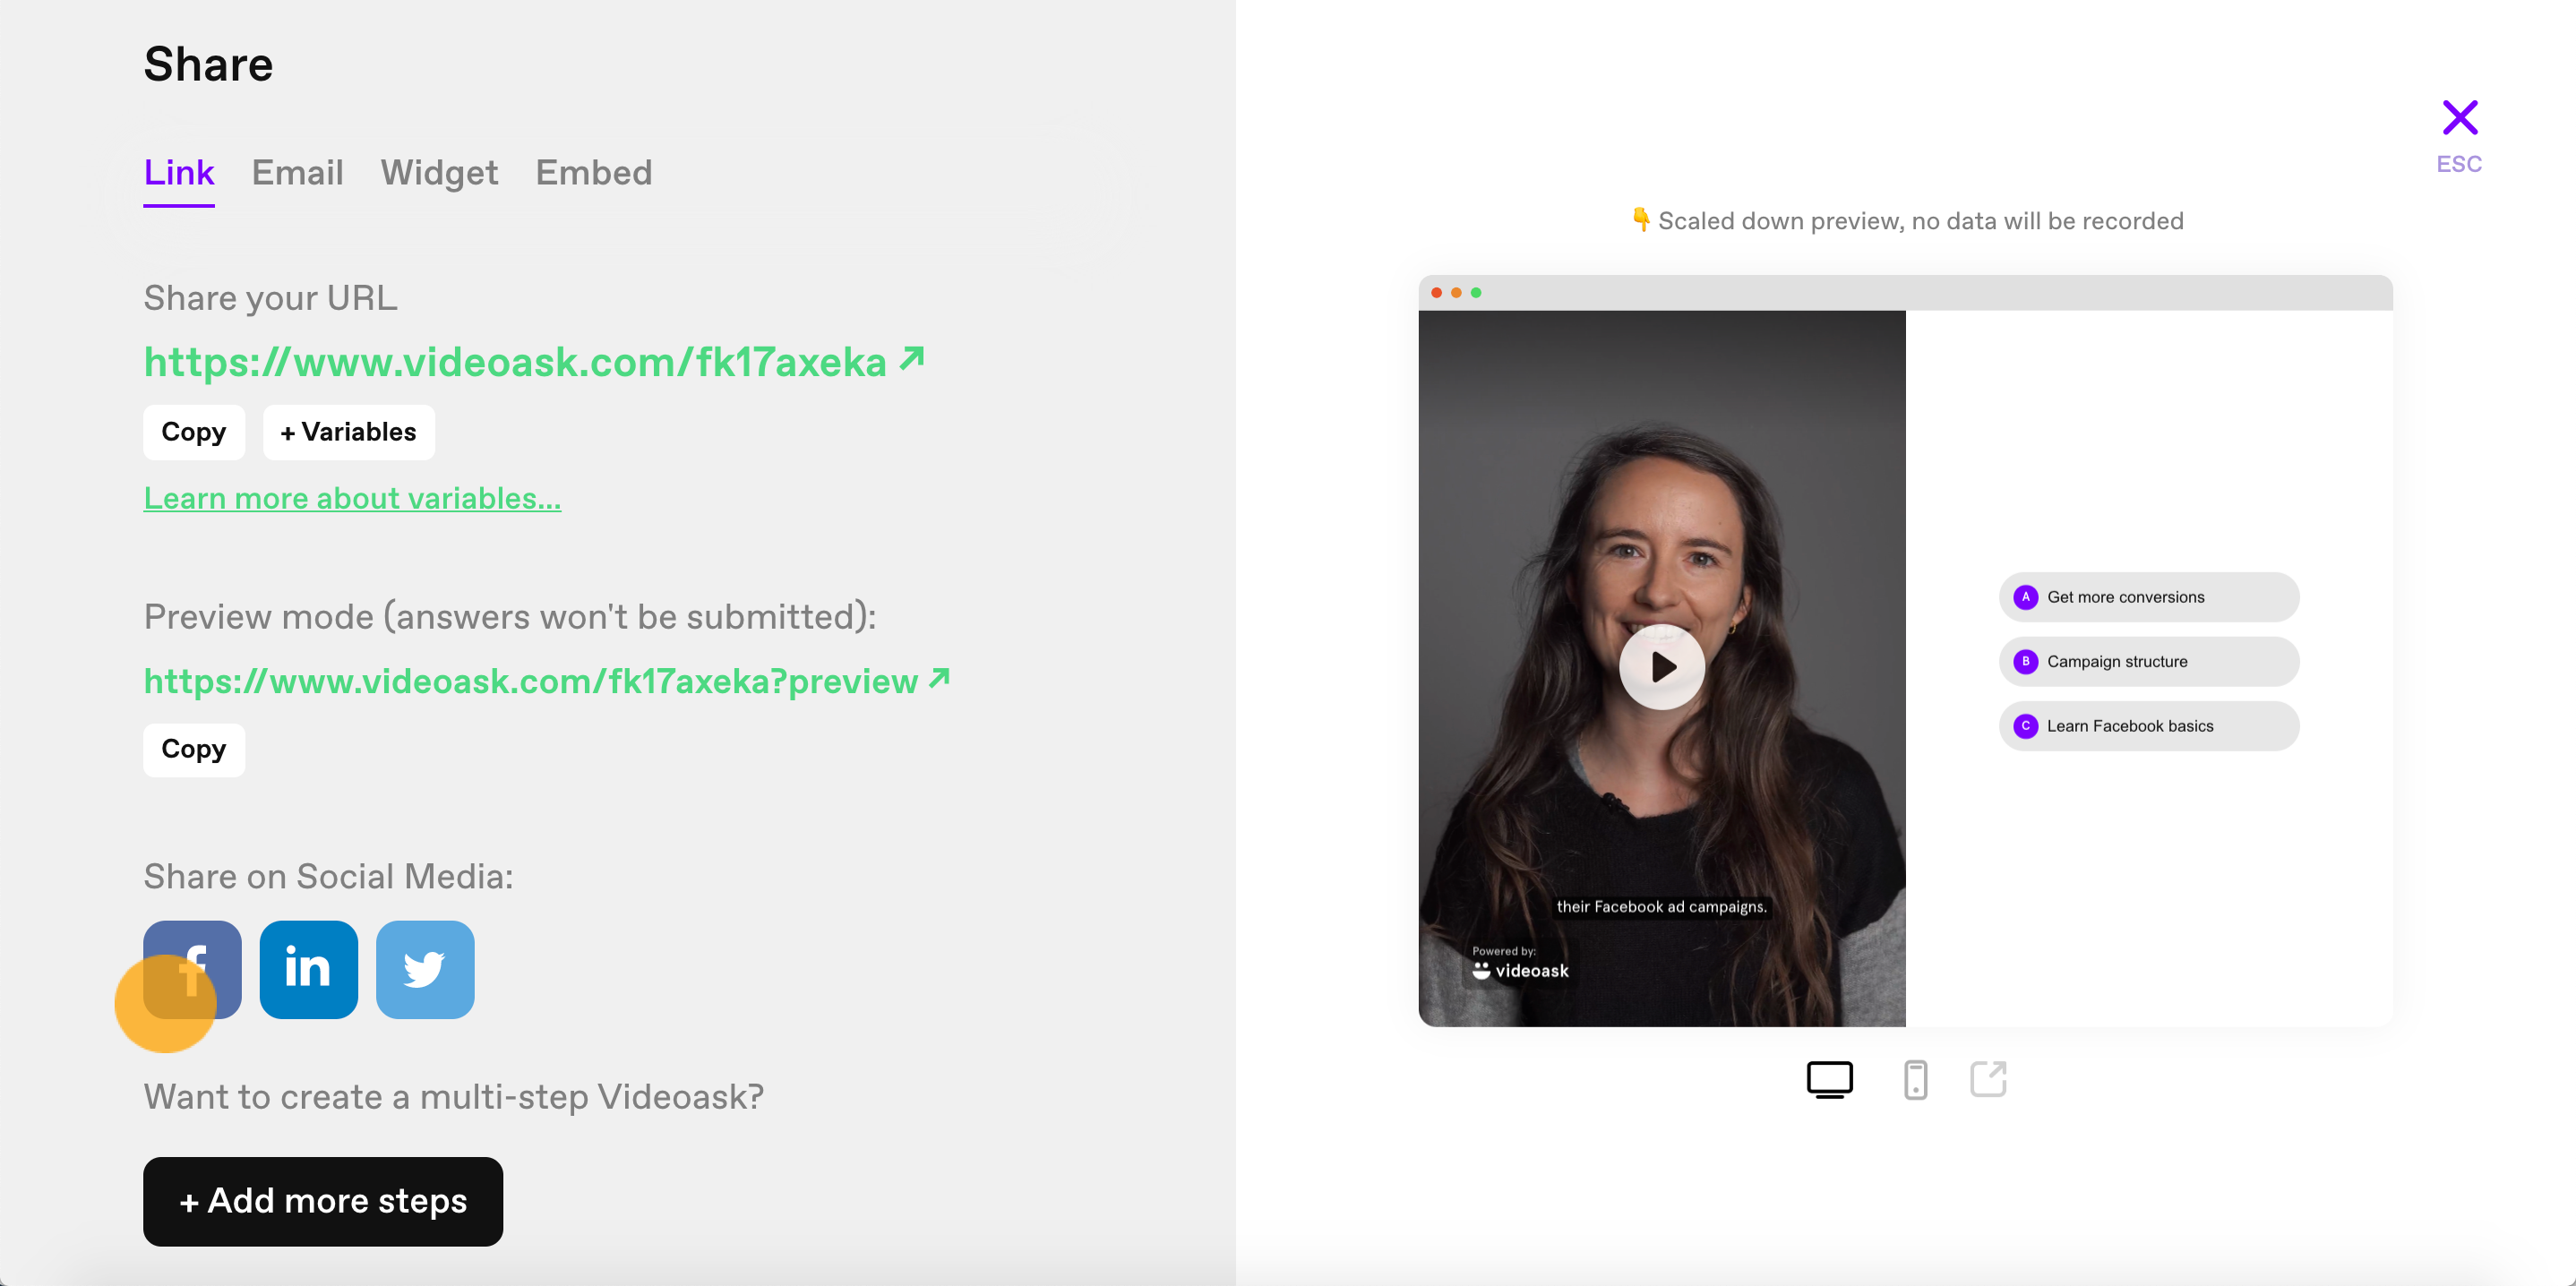Switch to the Widget tab
2576x1286 pixels.
click(439, 172)
